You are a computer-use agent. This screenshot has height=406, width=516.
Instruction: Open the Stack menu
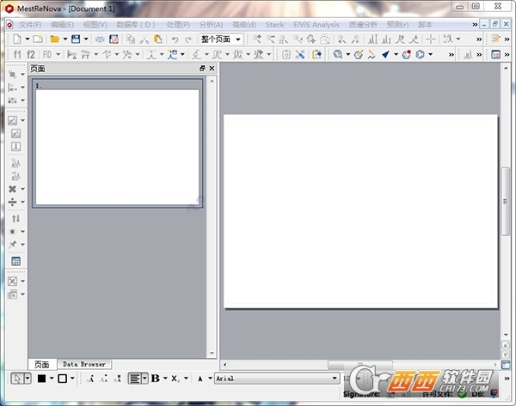tap(275, 25)
